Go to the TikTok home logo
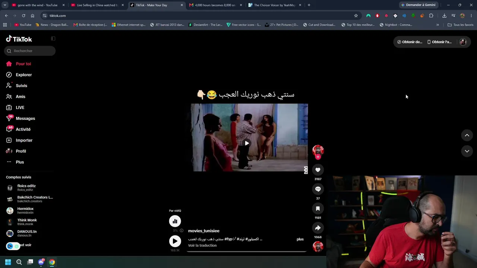 coord(19,39)
